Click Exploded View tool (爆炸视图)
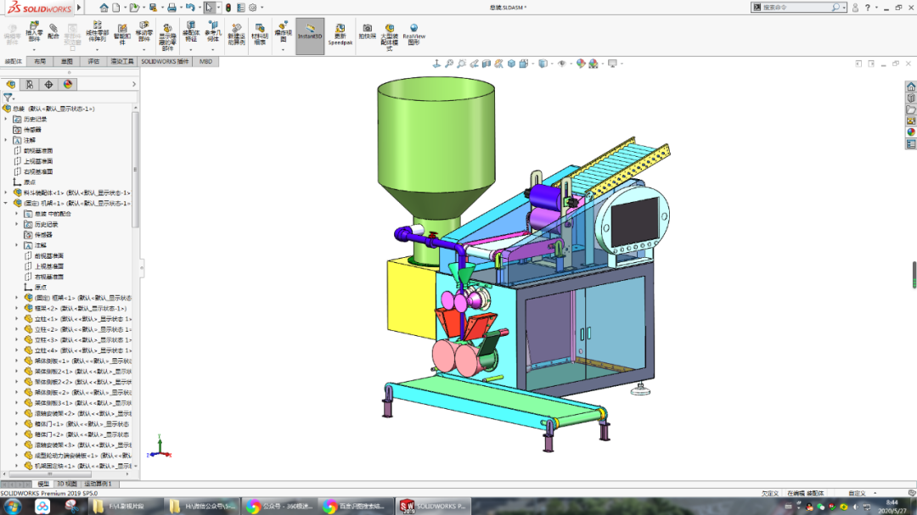 pos(283,31)
